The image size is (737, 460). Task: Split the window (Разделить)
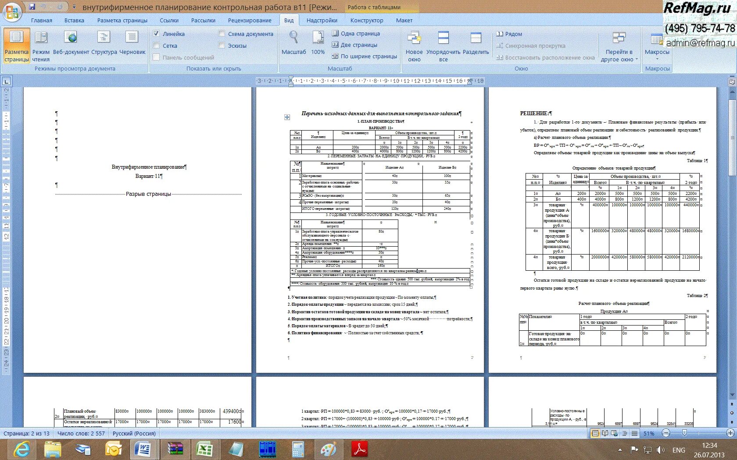[476, 43]
